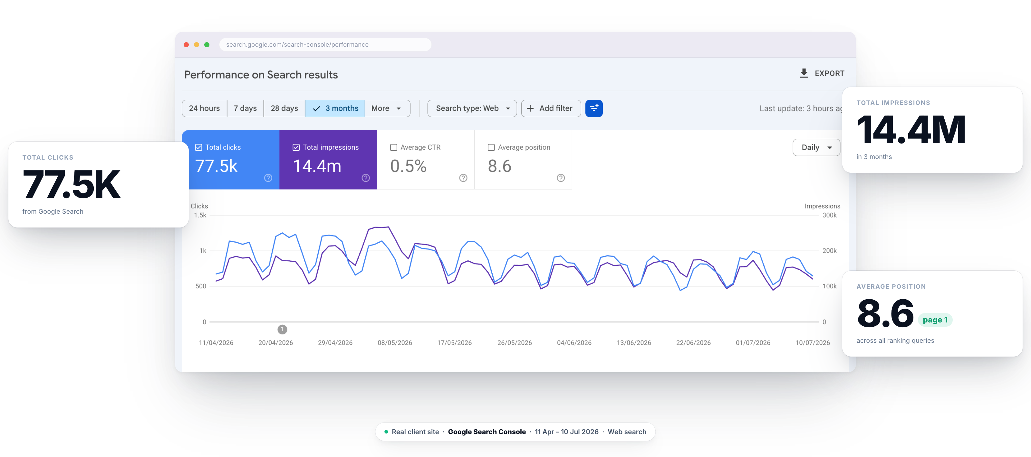Click the 8.6 value in Average position card
Screen dimensions: 1031x457
click(499, 166)
